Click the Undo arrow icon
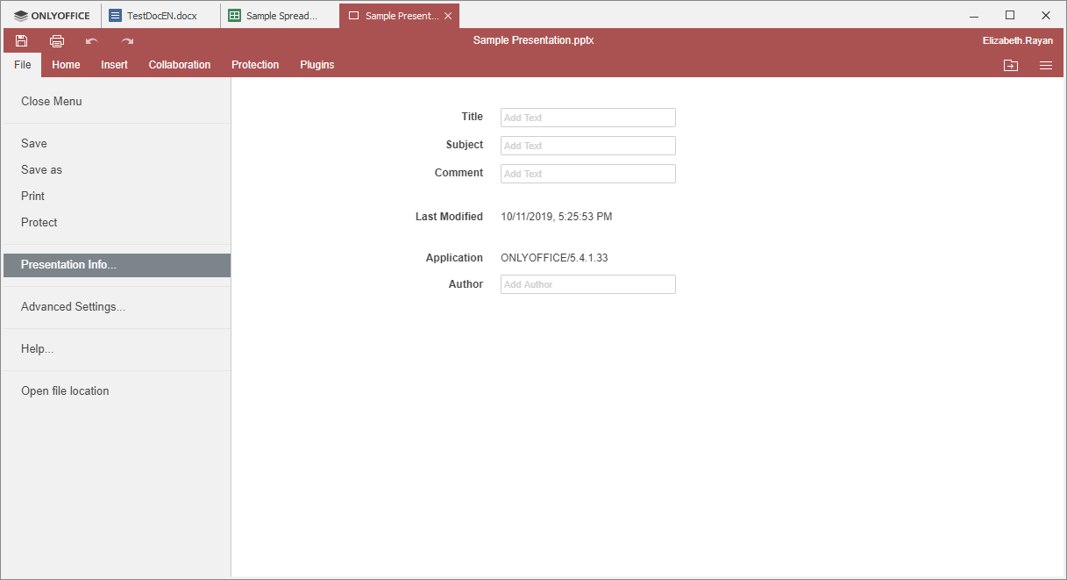 click(92, 40)
